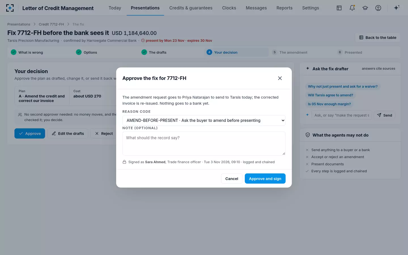Focus the optional note text area

204,143
